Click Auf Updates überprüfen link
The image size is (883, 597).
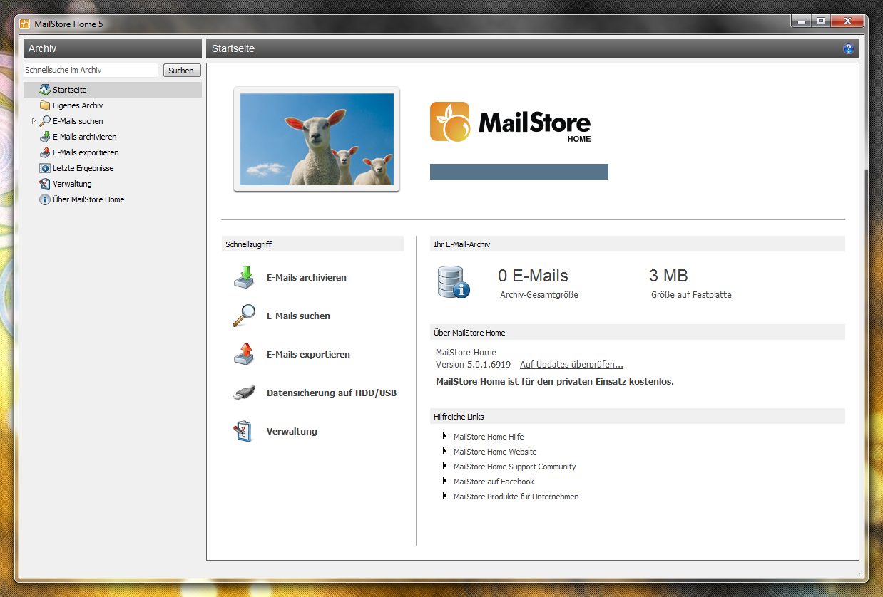pos(571,365)
